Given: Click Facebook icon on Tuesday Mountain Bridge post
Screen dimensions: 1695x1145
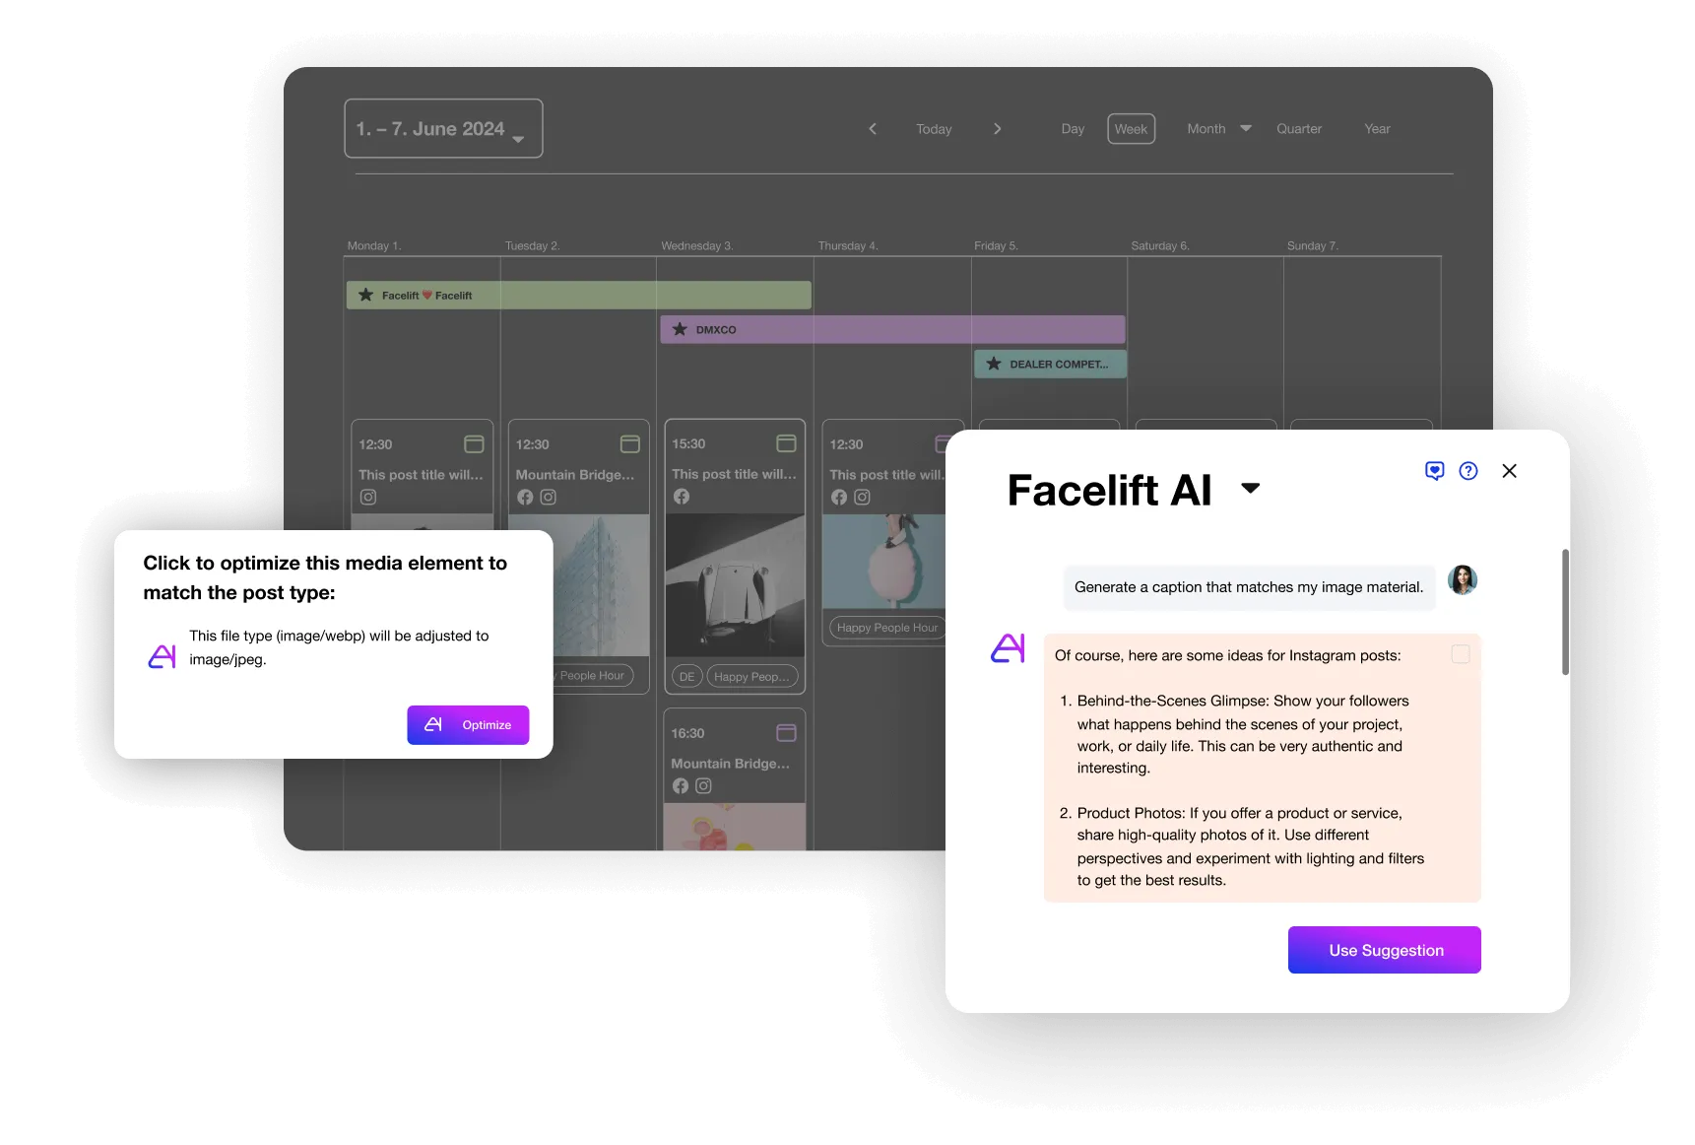Looking at the screenshot, I should click(x=525, y=498).
